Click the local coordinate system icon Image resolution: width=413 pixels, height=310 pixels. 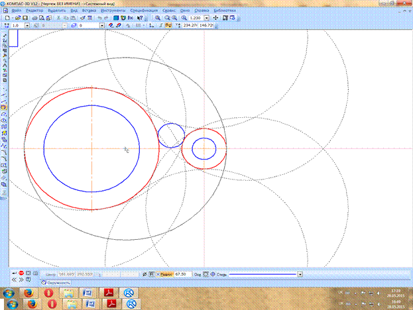[151, 26]
